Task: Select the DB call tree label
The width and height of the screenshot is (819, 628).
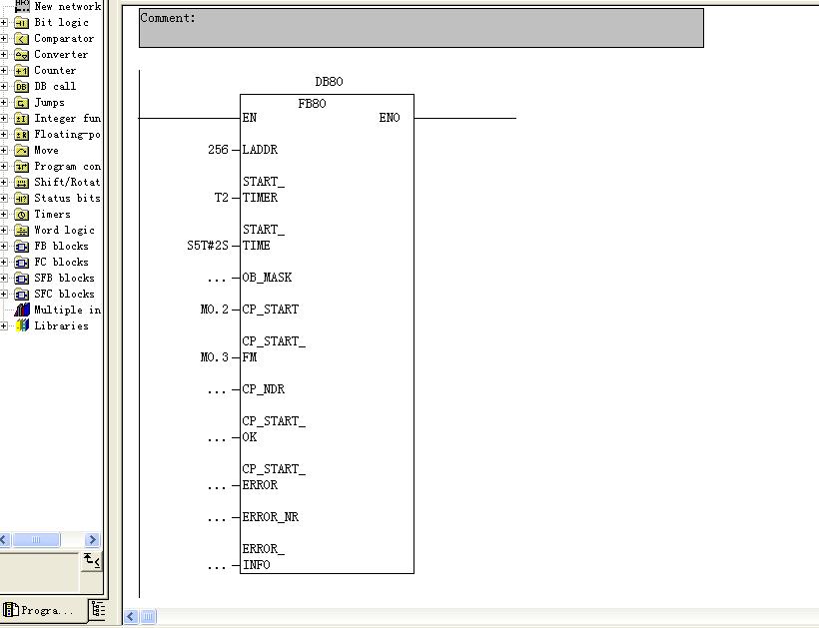Action: click(x=55, y=86)
